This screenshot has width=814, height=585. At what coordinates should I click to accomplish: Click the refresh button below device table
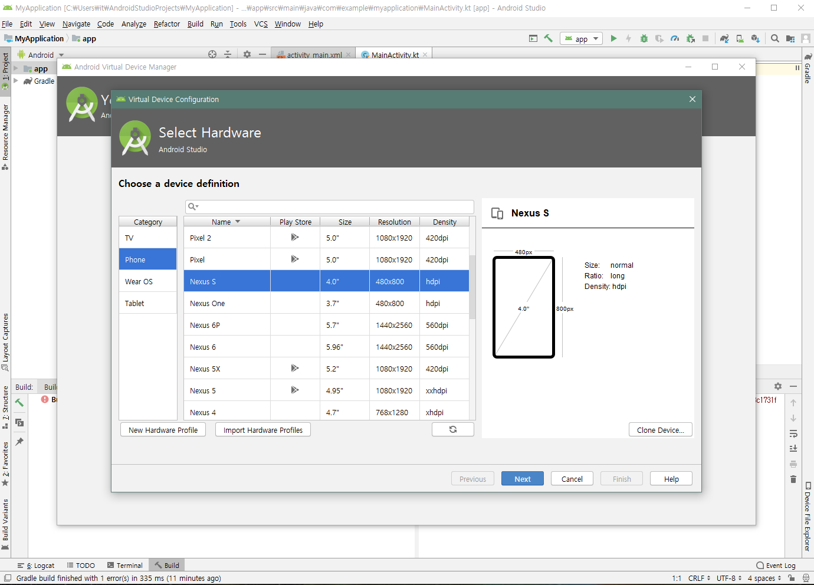point(453,429)
